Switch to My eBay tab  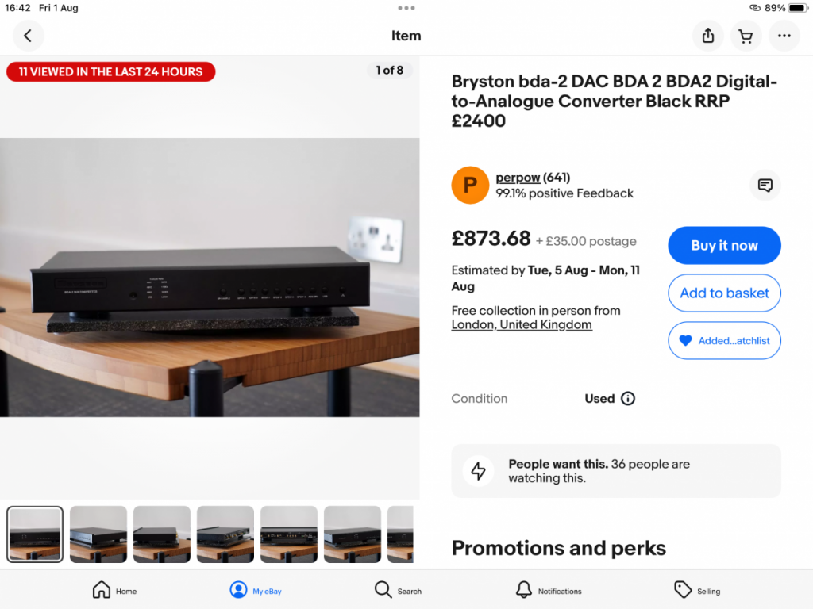tap(256, 590)
